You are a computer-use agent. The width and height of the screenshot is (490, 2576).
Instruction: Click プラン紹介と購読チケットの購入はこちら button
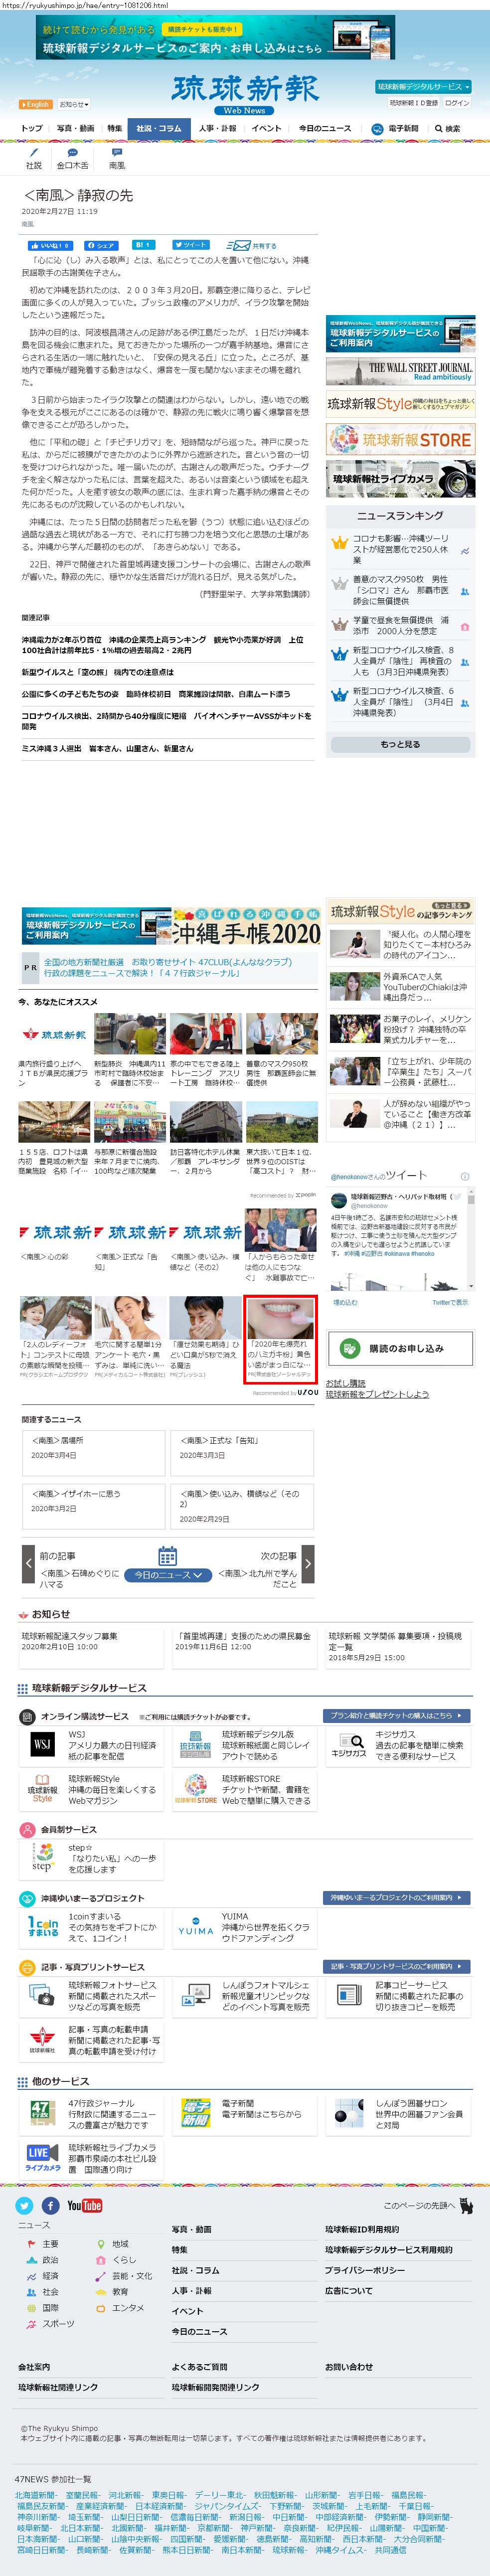pos(397,1715)
